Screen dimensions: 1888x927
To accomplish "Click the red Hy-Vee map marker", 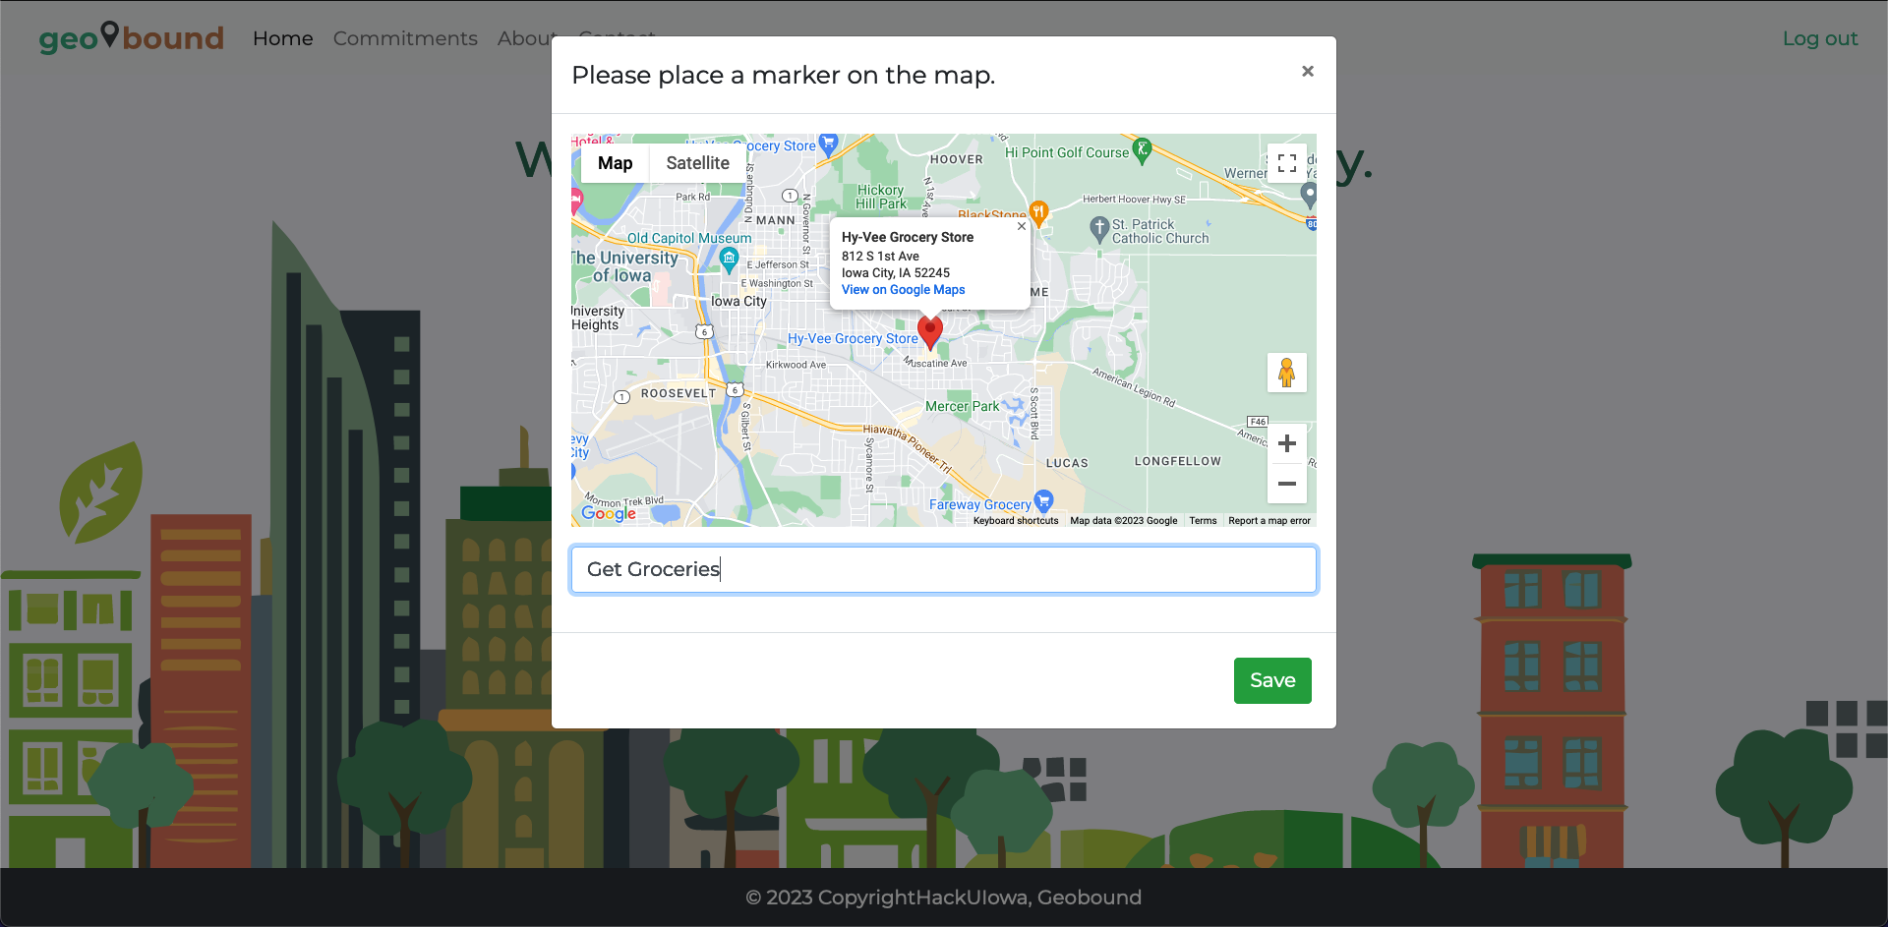I will pyautogui.click(x=930, y=332).
